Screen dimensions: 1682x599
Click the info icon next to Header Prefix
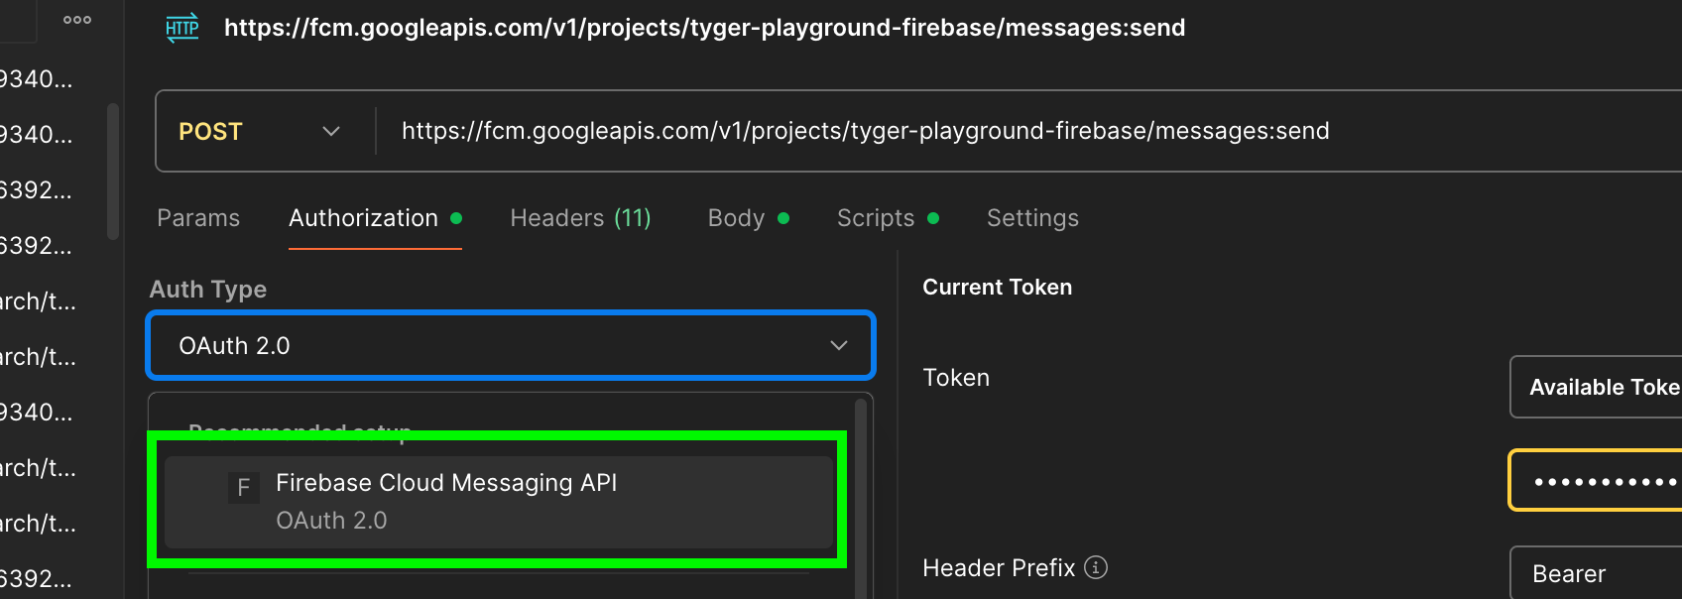(x=1096, y=567)
